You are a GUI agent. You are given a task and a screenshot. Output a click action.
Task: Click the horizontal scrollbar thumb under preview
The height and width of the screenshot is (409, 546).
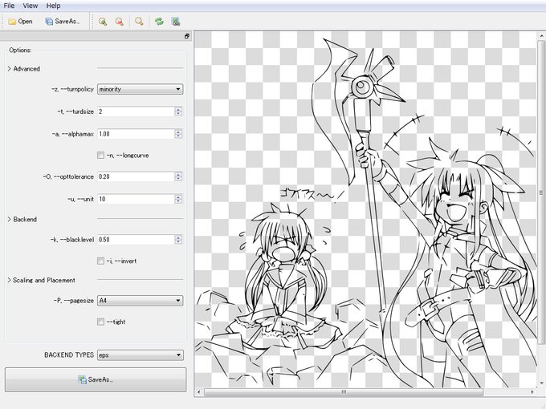tap(344, 392)
